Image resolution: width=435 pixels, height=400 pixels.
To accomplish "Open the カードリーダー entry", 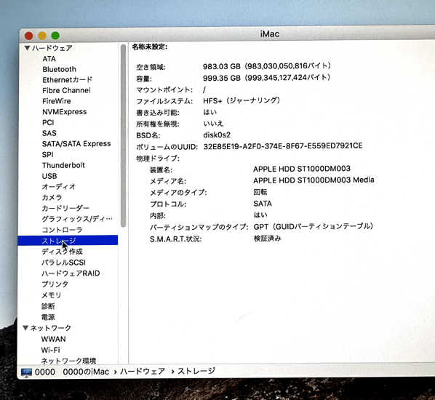I will 65,208.
